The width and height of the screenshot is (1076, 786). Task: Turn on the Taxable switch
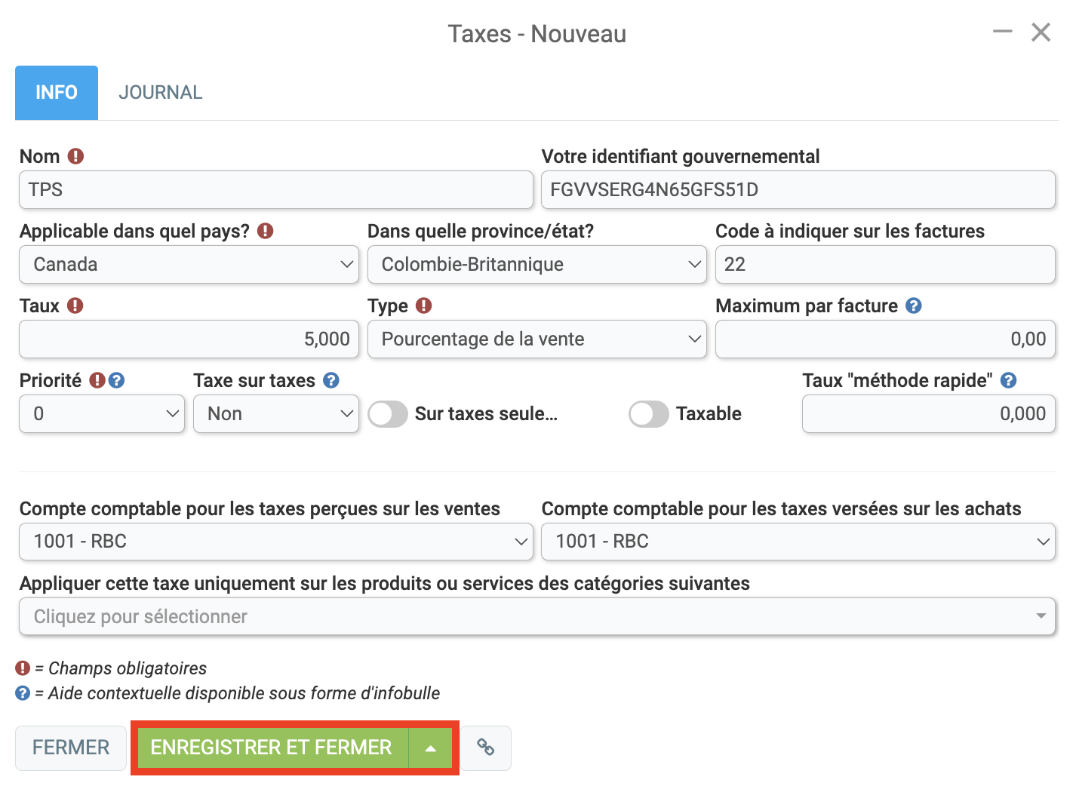(x=648, y=414)
